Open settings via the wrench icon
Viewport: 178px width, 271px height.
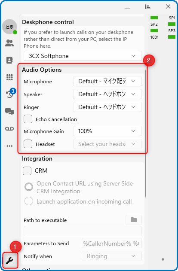click(9, 260)
